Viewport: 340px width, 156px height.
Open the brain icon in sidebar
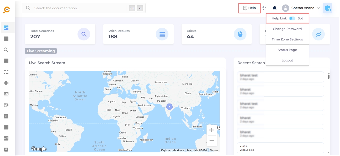tap(6, 105)
